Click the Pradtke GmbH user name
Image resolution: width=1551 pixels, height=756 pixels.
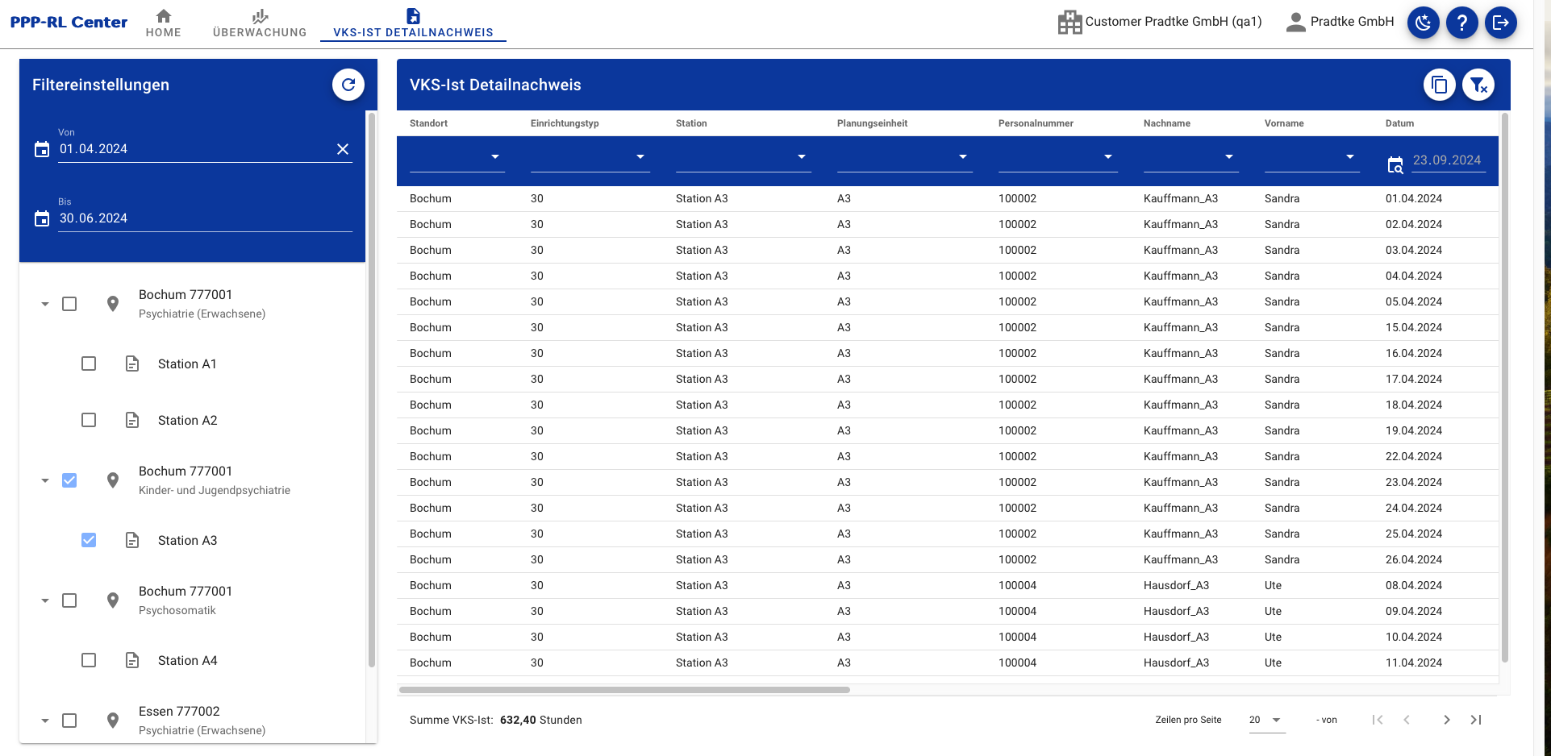[1352, 22]
